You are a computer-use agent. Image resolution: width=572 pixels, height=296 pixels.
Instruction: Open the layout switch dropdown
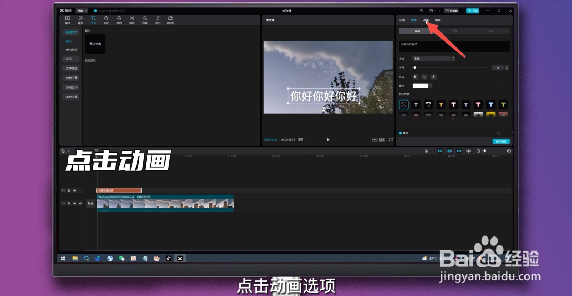pos(432,11)
